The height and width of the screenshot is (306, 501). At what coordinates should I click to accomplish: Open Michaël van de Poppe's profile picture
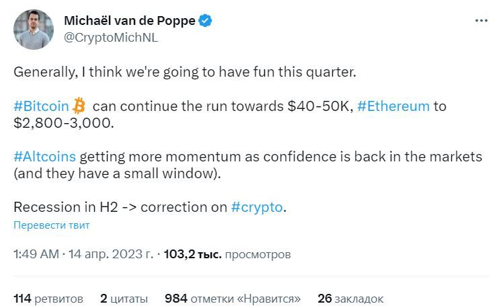click(x=33, y=30)
